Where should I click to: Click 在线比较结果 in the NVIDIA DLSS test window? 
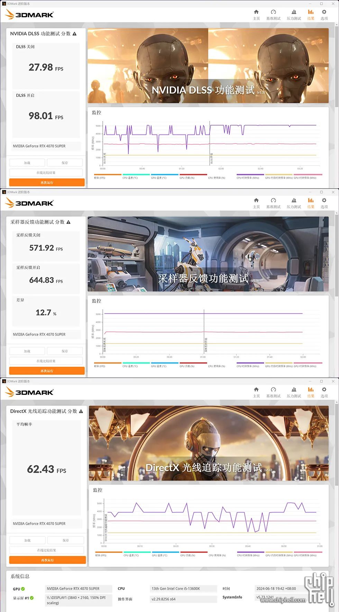point(46,173)
